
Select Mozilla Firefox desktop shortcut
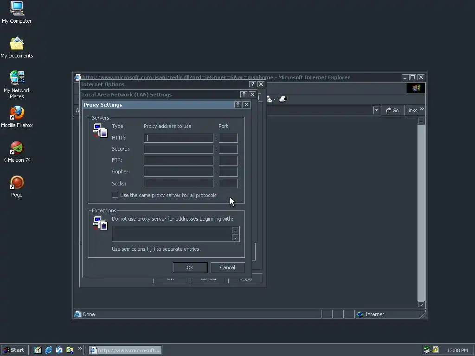17,116
